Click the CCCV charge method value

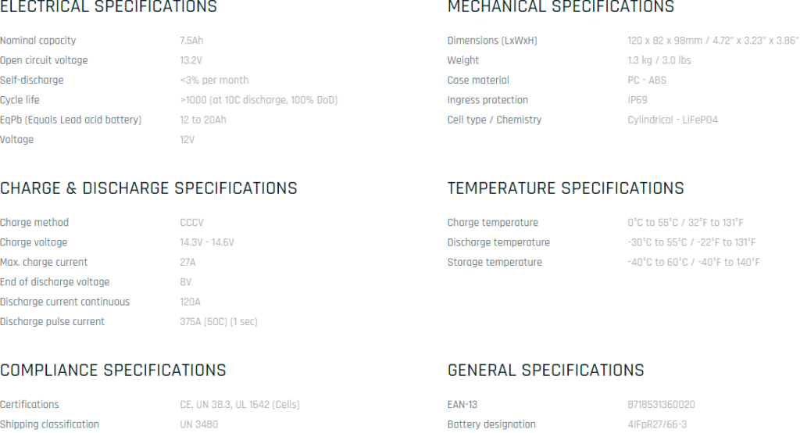[191, 223]
